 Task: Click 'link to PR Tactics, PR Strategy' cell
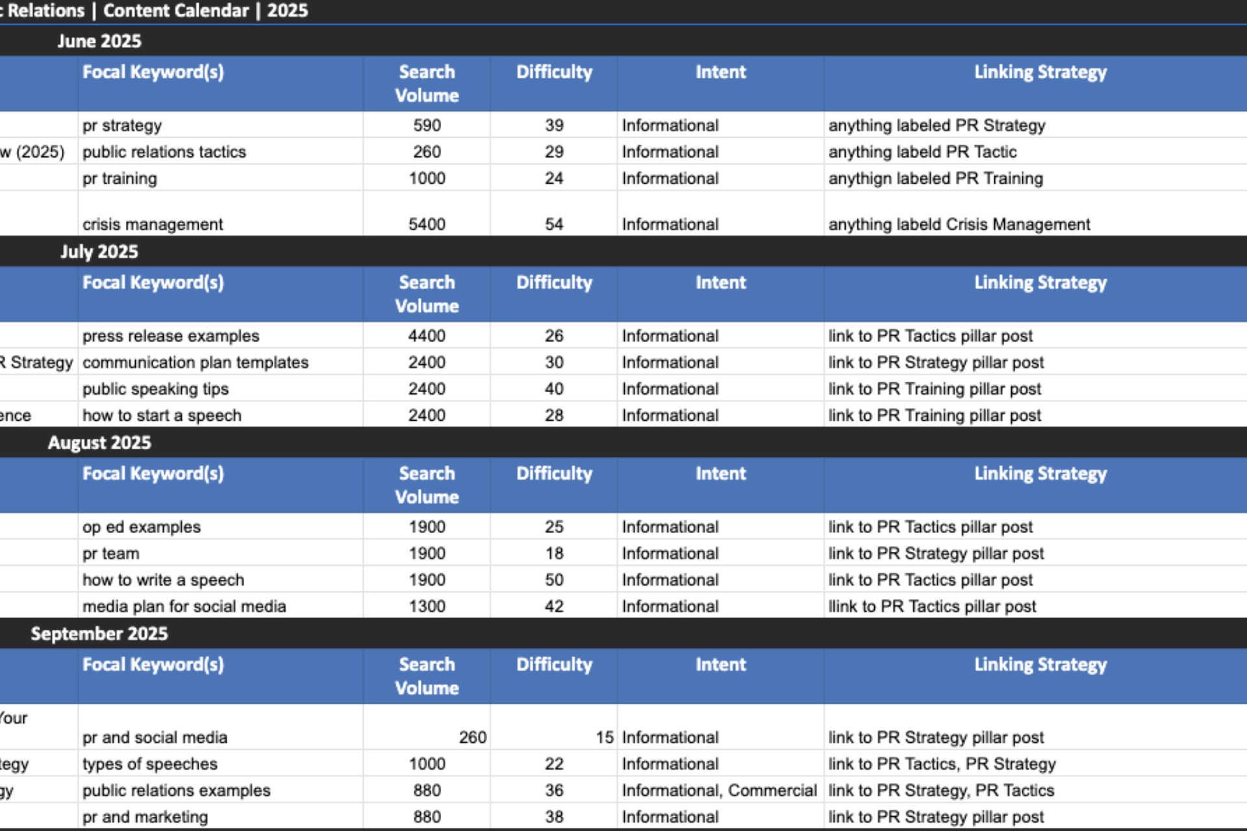(x=942, y=763)
